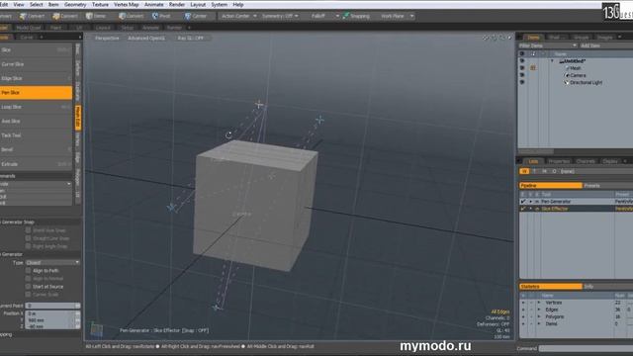
Task: Select the Camera item
Action: (578, 75)
